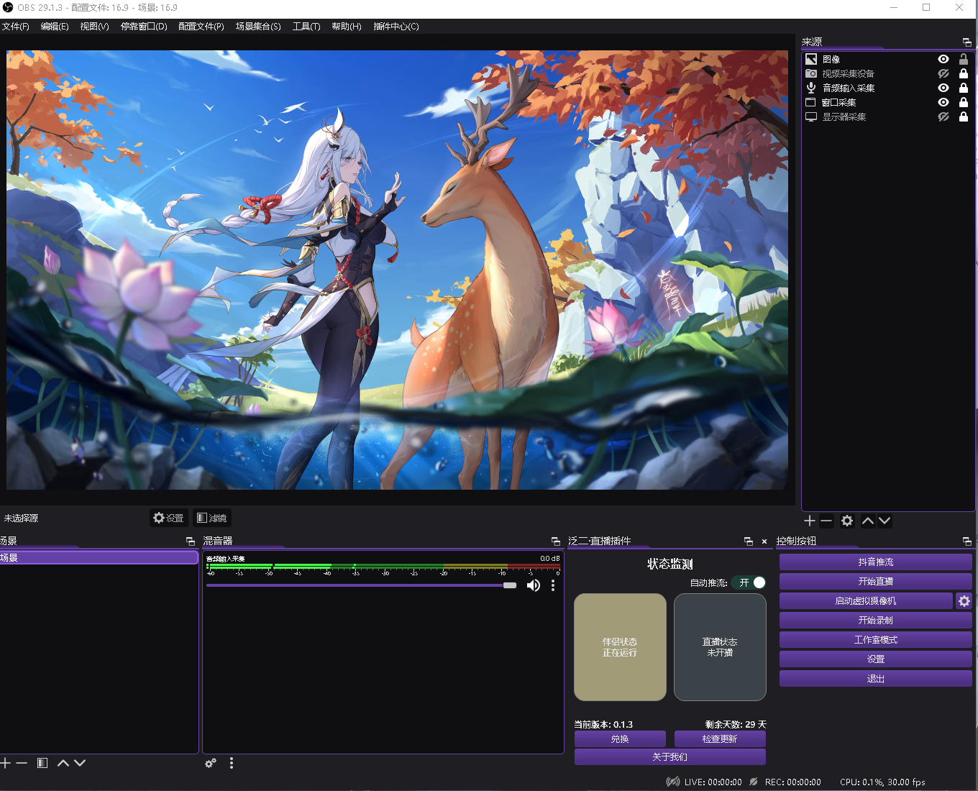Open the 停靠窗口(D) menu
This screenshot has height=791, width=978.
(x=144, y=27)
